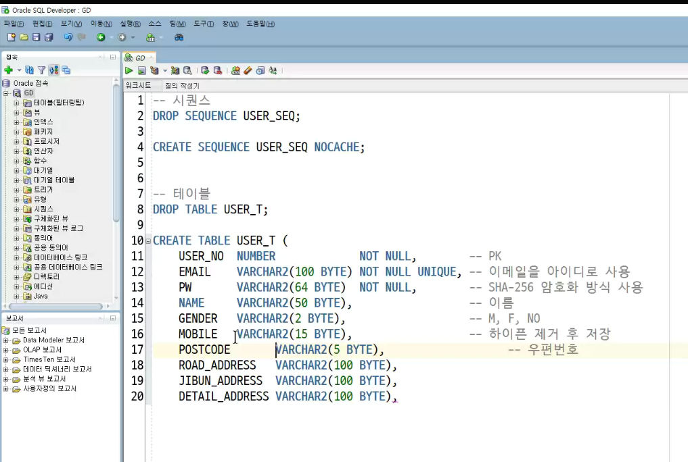Image resolution: width=688 pixels, height=462 pixels.
Task: Click the Explain Plan icon
Action: pos(154,70)
